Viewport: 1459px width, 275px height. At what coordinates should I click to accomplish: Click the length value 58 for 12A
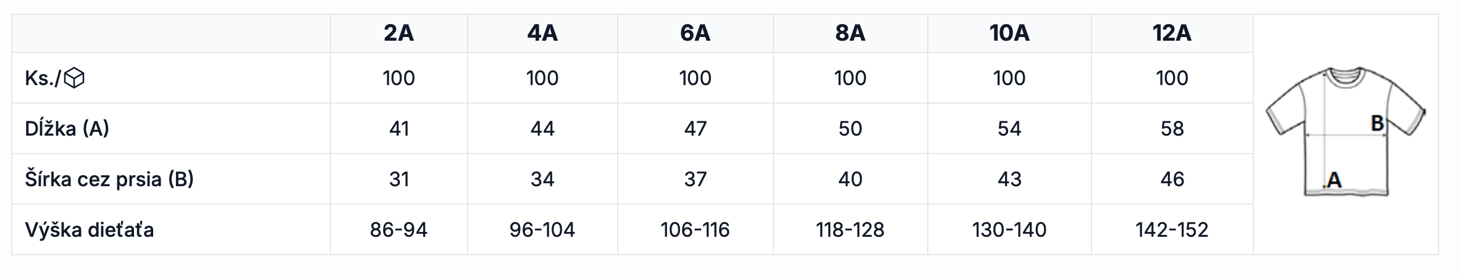click(x=1172, y=129)
